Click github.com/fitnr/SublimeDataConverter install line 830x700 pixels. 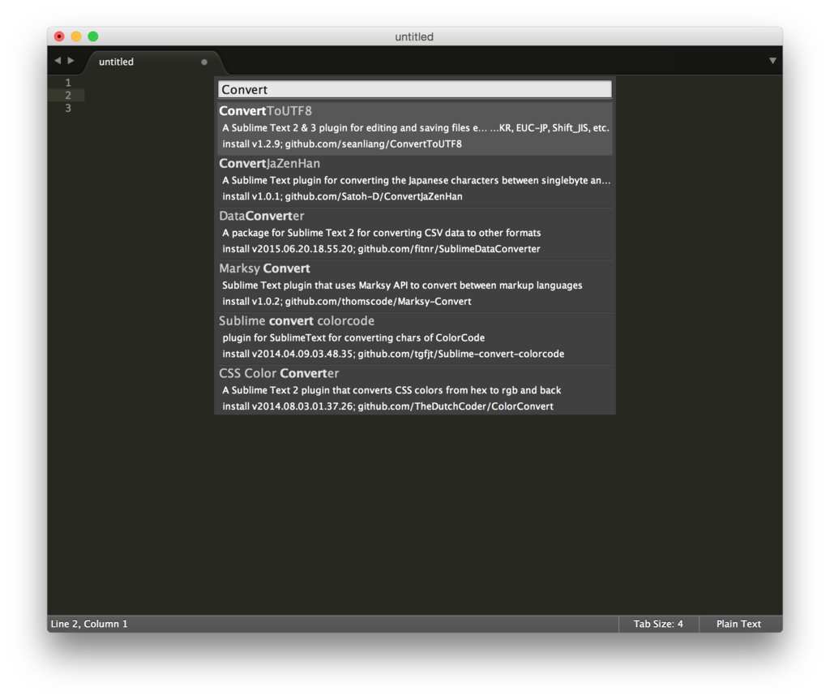pyautogui.click(x=381, y=248)
